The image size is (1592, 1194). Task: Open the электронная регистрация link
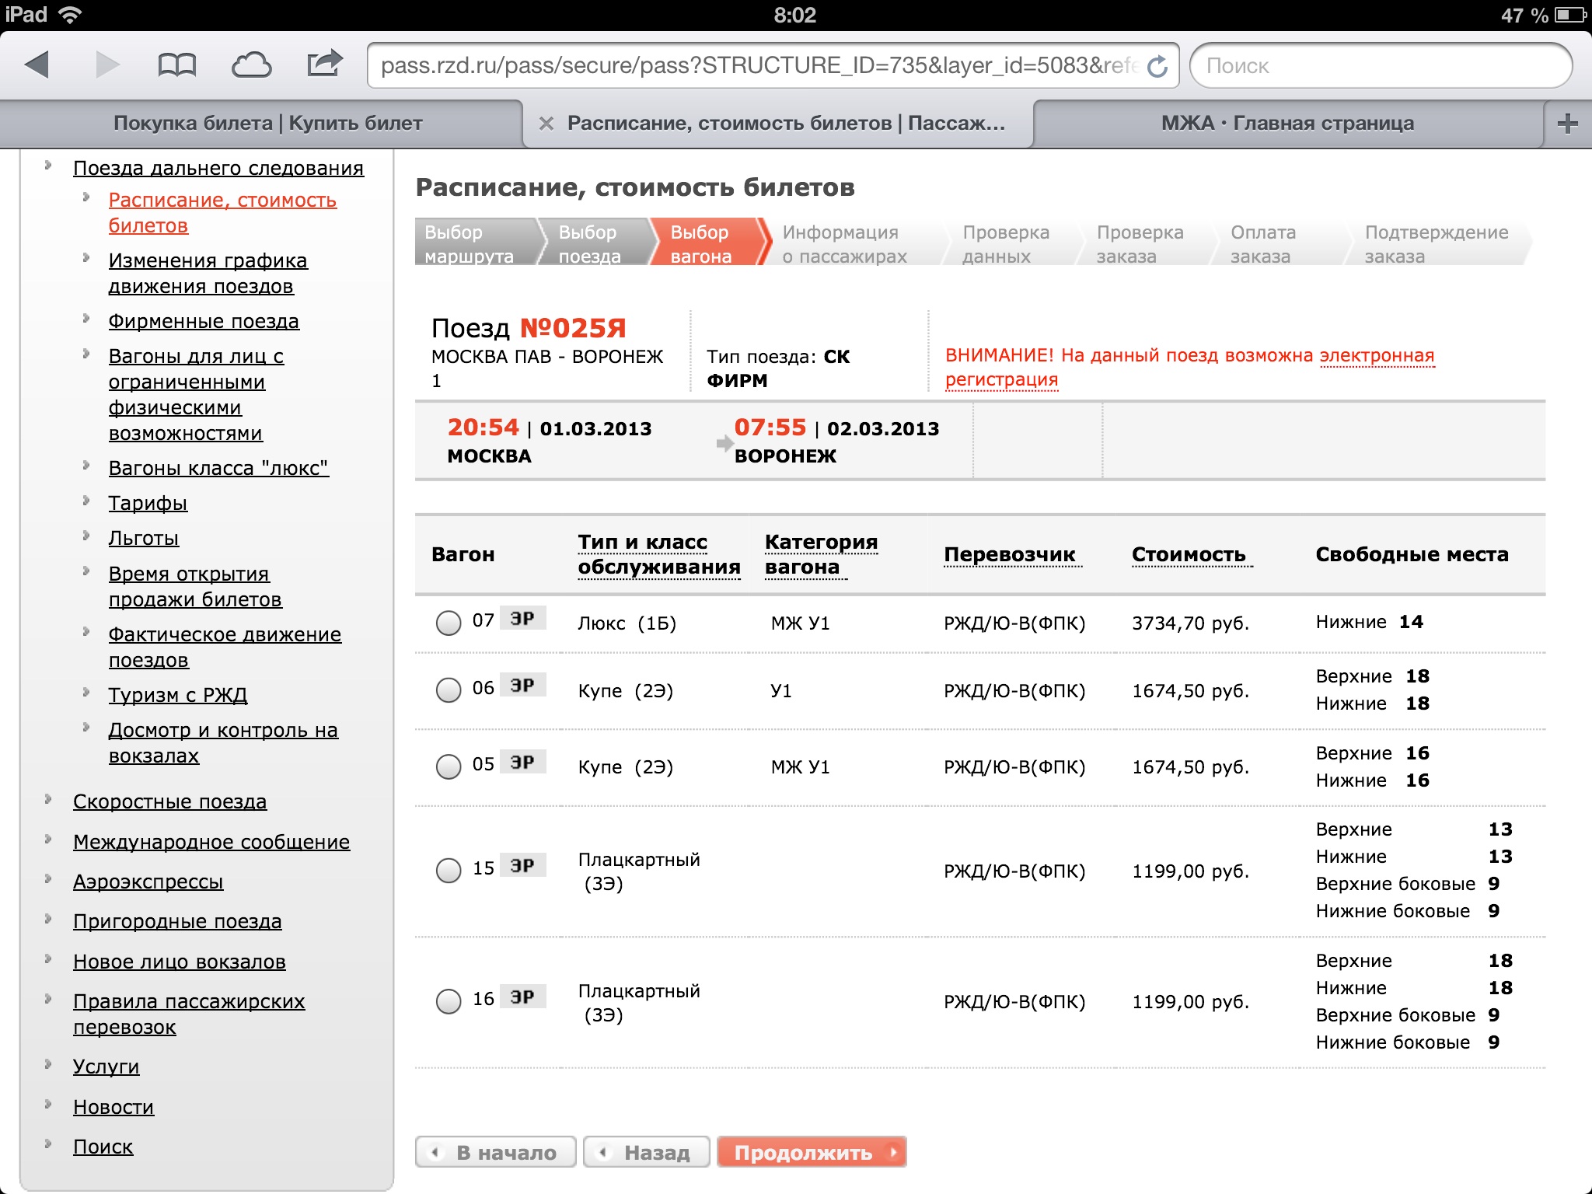[x=1376, y=356]
